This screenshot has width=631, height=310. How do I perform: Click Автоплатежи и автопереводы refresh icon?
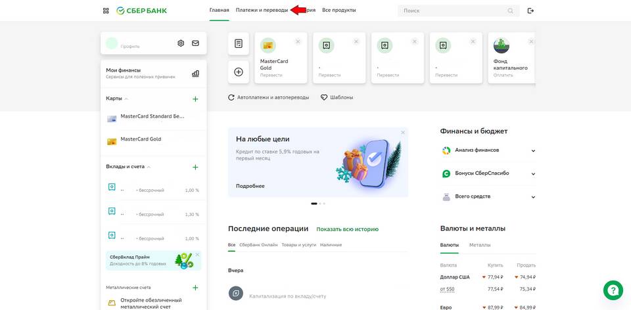231,97
